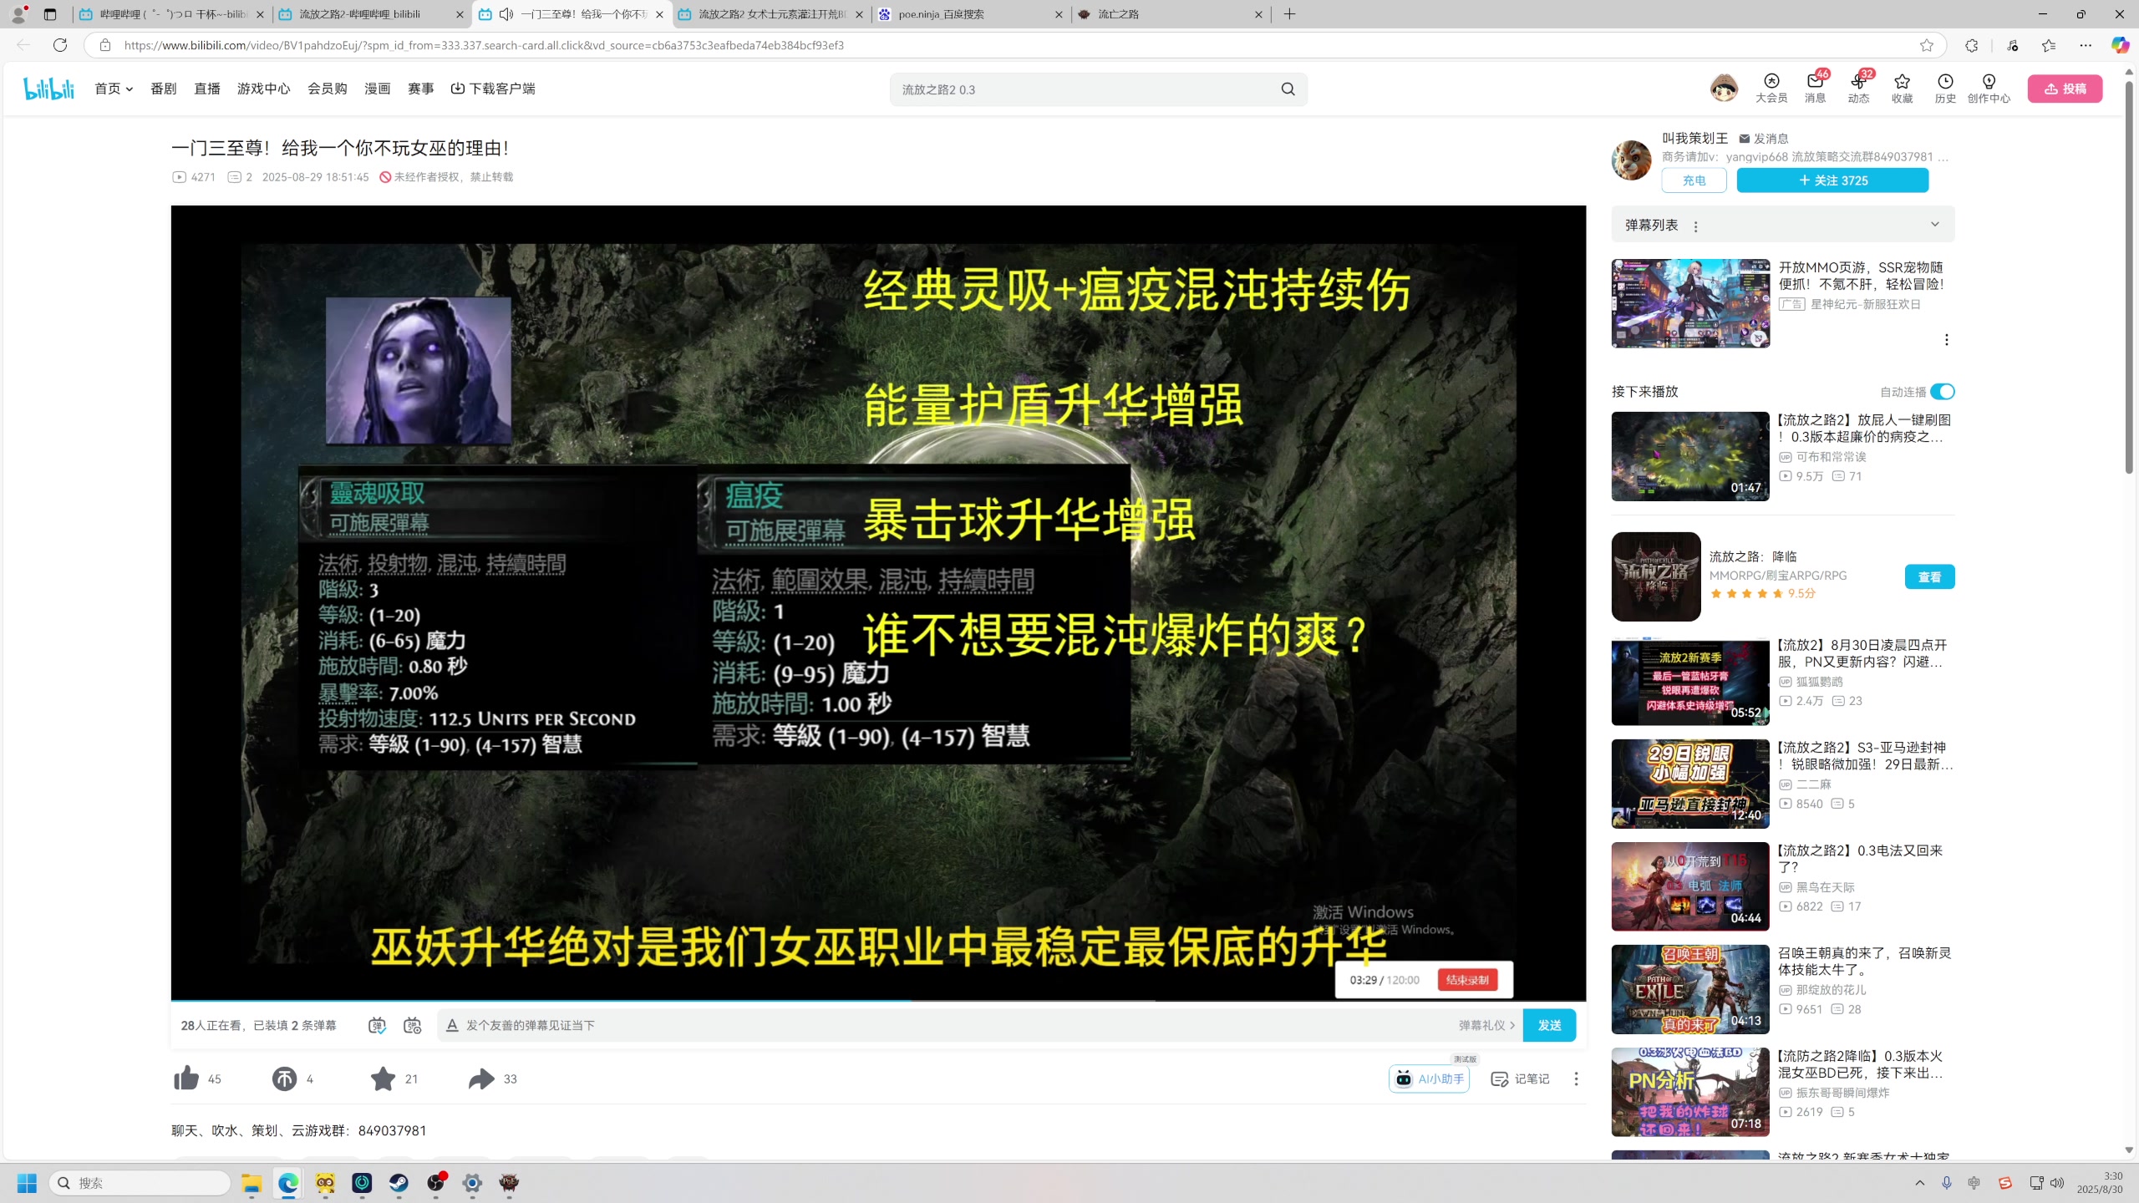This screenshot has height=1203, width=2139.
Task: Click the 结束录制 button
Action: tap(1466, 980)
